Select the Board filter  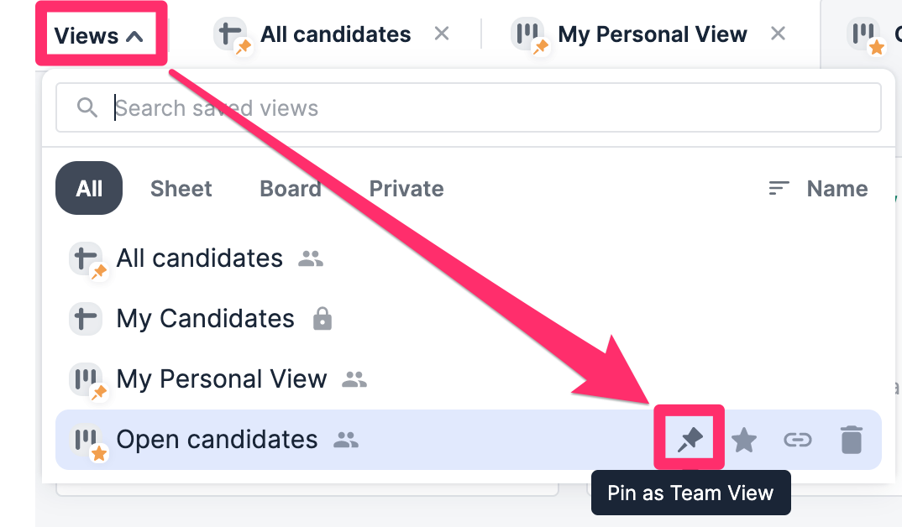coord(290,188)
